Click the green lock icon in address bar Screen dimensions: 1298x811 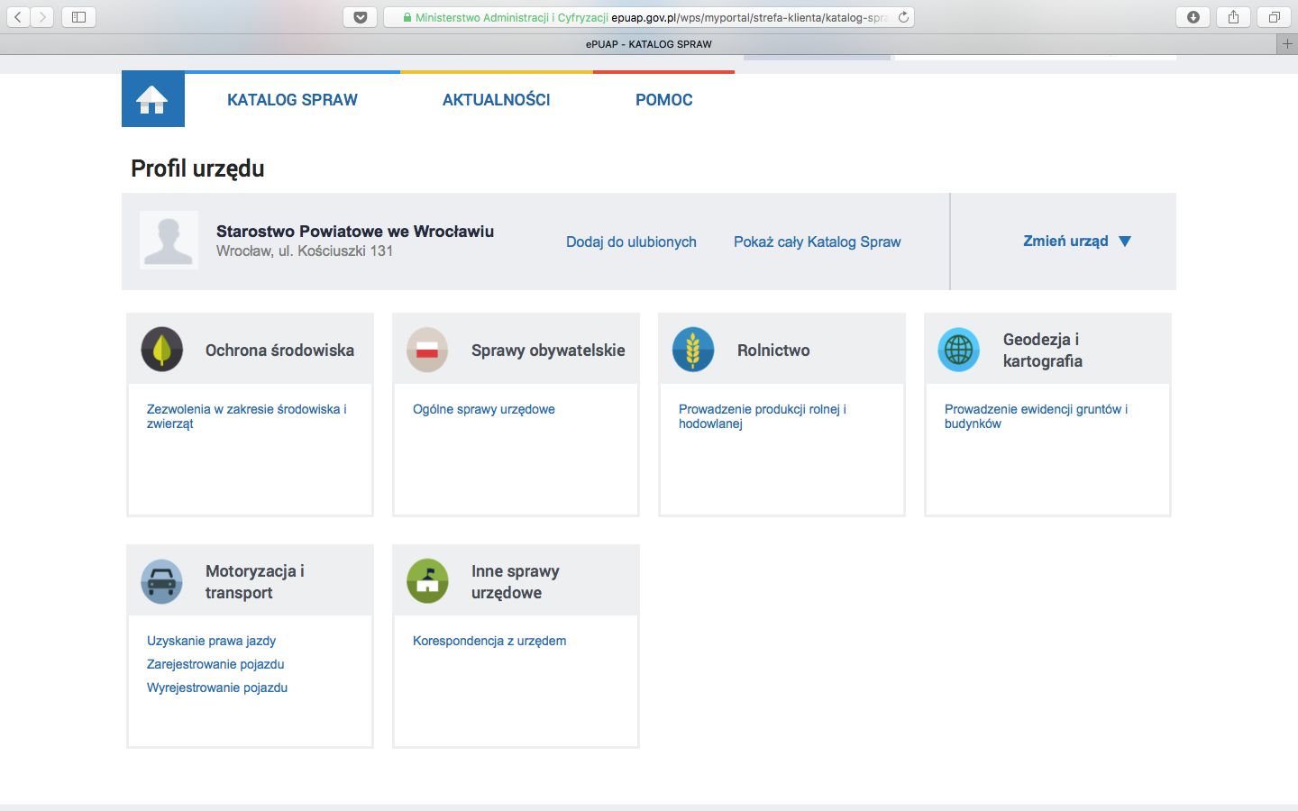407,17
